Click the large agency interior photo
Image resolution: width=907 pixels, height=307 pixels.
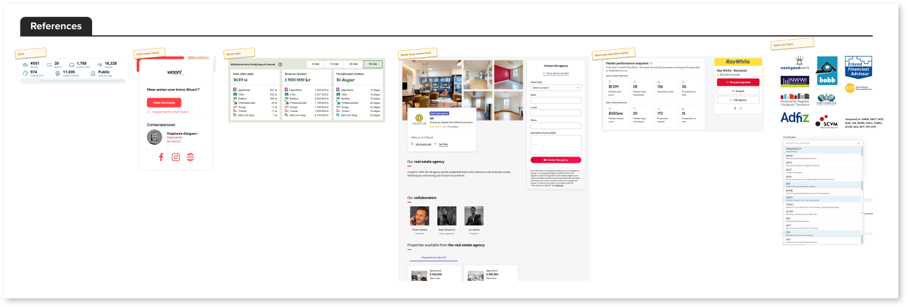(431, 83)
